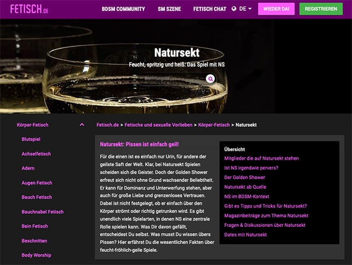The image size is (352, 265).
Task: Click the Registrieren button
Action: click(321, 9)
